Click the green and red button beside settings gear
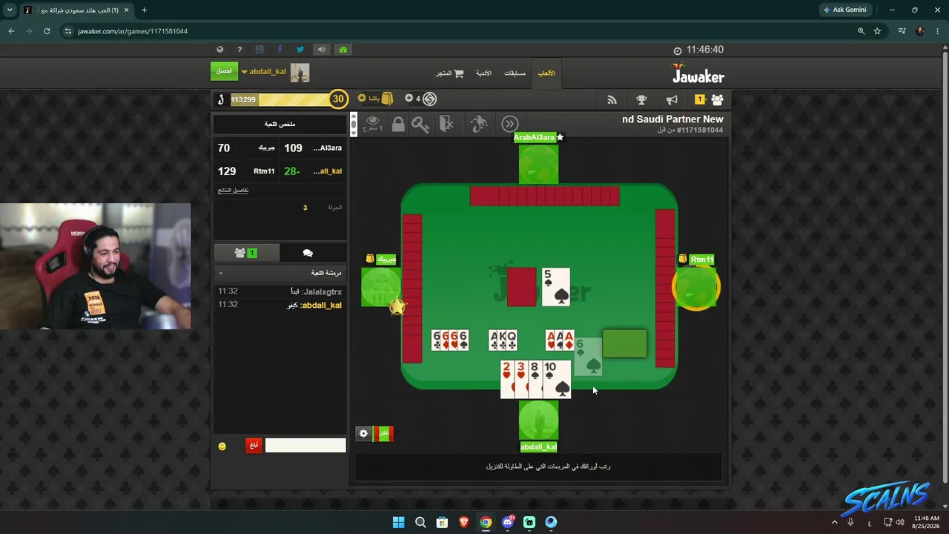The image size is (949, 534). [383, 434]
